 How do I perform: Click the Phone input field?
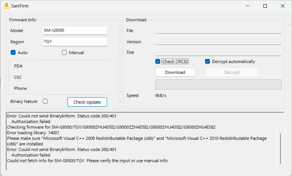coord(75,89)
